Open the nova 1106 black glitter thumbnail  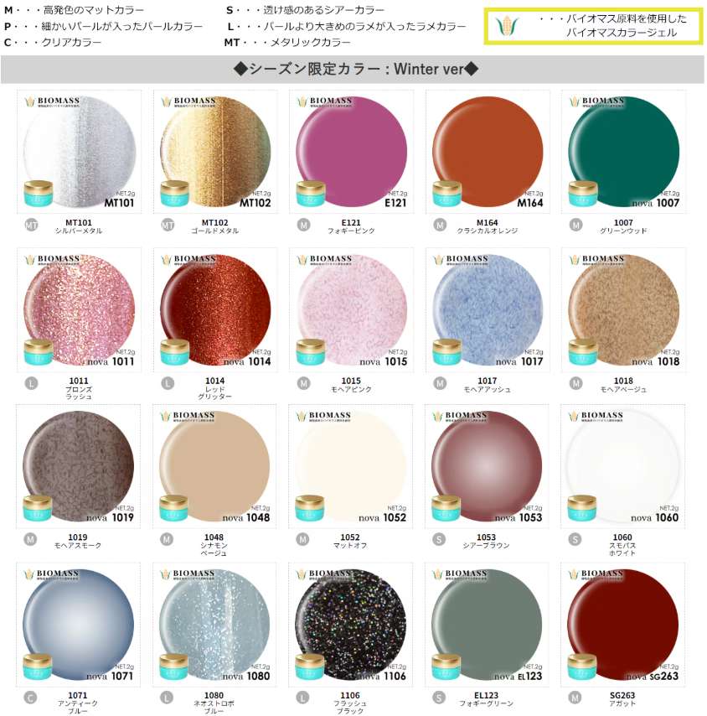pyautogui.click(x=350, y=625)
